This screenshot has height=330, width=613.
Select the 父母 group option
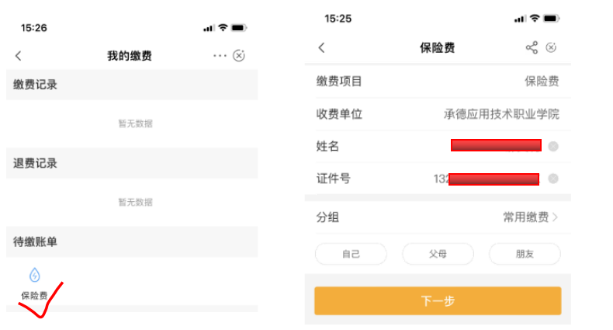[x=438, y=254]
